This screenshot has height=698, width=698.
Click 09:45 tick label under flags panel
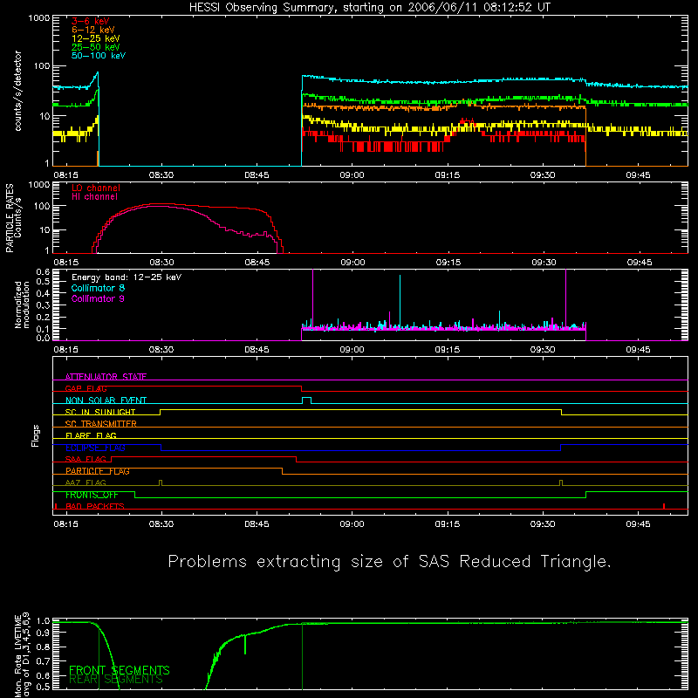tap(638, 524)
